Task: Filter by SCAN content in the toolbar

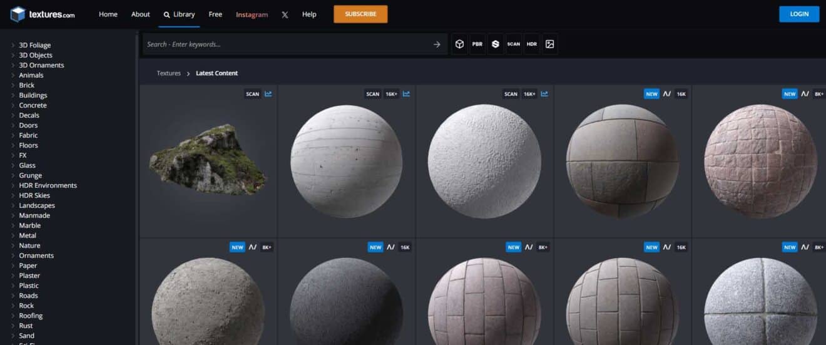Action: point(514,44)
